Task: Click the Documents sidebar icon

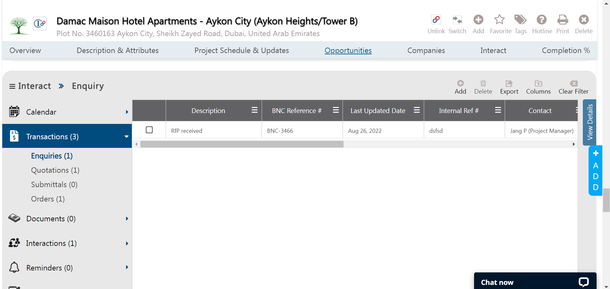Action: tap(14, 218)
